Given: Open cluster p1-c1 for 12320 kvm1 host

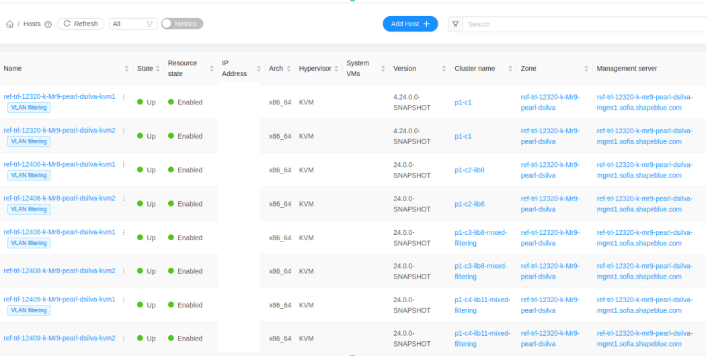Looking at the screenshot, I should pyautogui.click(x=463, y=102).
